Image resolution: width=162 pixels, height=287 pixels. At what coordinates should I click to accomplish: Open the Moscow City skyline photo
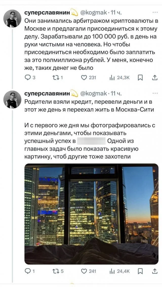[91, 214]
